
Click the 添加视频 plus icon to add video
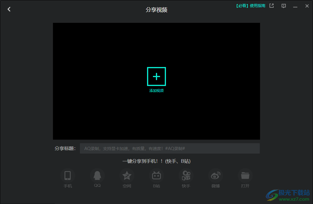156,76
